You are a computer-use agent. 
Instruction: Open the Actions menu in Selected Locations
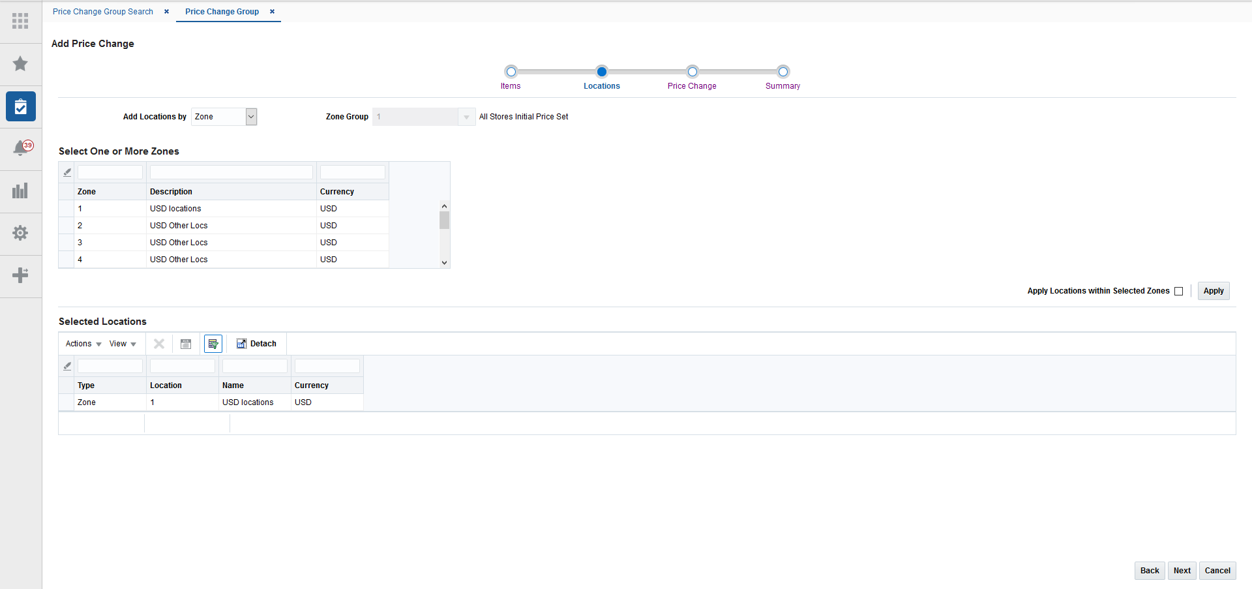coord(82,344)
